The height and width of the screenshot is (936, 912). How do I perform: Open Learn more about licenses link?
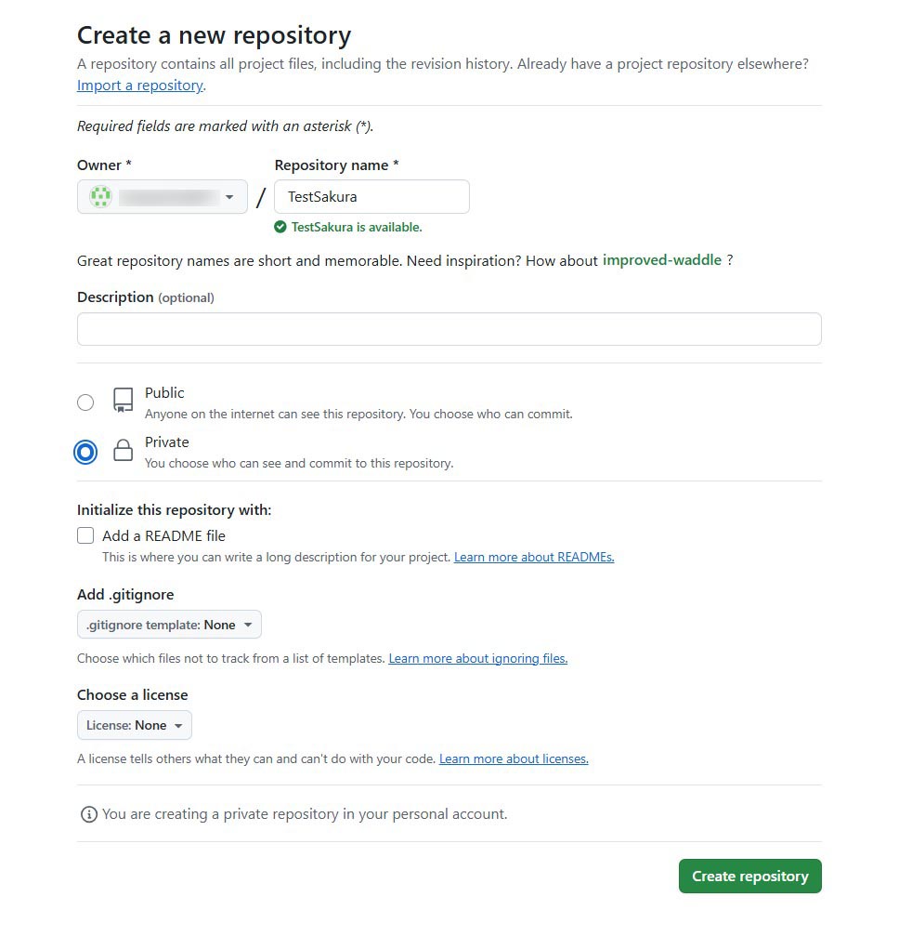point(514,758)
